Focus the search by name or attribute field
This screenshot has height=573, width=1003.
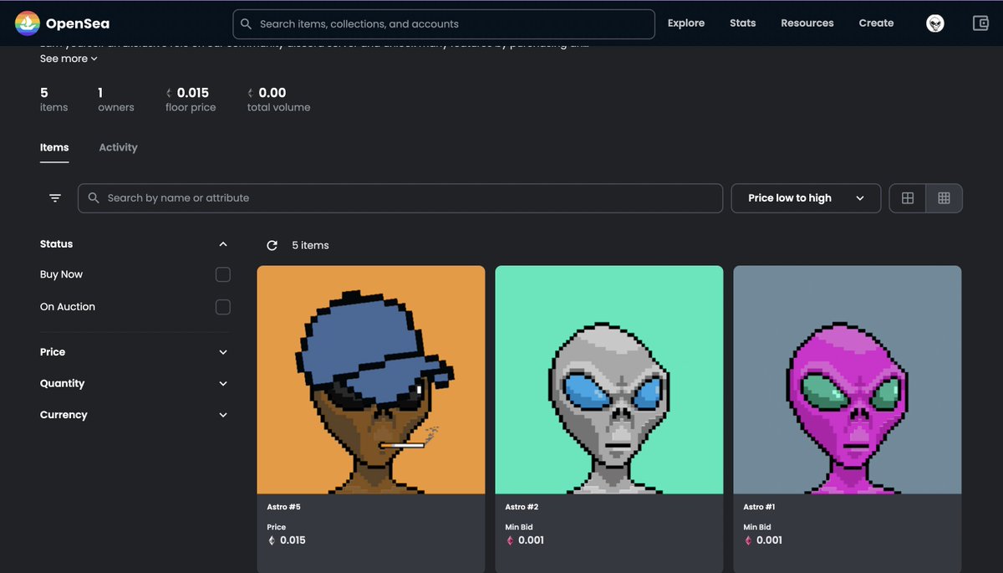(400, 198)
